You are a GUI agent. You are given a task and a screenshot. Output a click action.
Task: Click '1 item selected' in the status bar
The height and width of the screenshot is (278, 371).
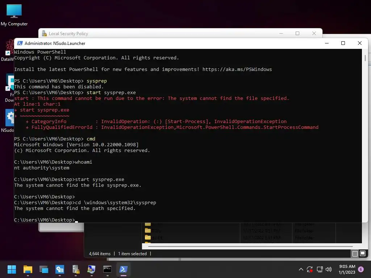coord(132,254)
